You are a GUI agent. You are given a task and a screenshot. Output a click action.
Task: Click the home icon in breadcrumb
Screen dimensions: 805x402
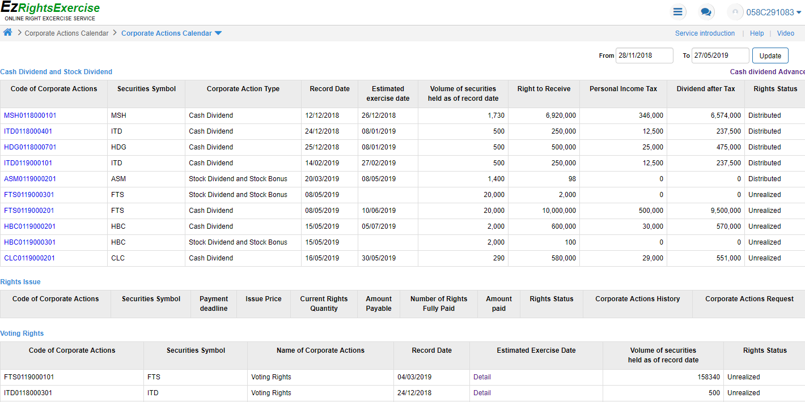(7, 33)
